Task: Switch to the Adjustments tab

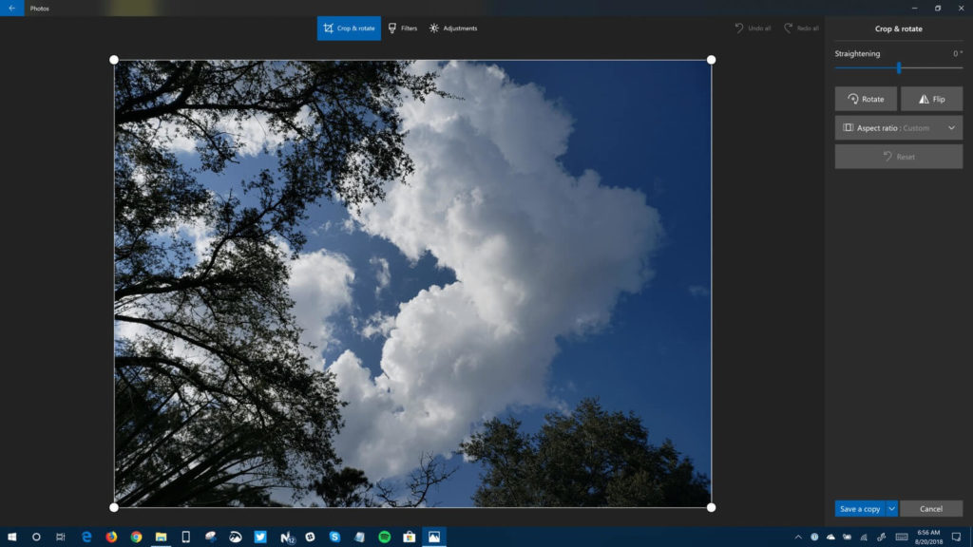Action: [455, 28]
